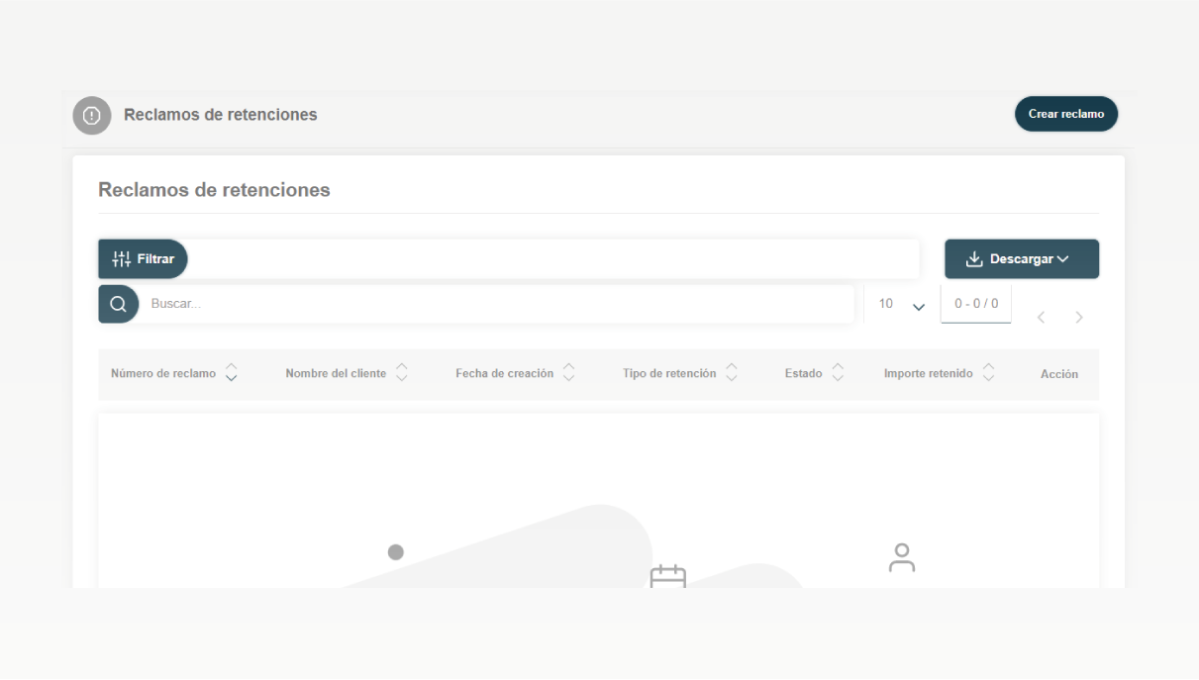The height and width of the screenshot is (680, 1199).
Task: Go to next page with right arrow
Action: point(1079,318)
